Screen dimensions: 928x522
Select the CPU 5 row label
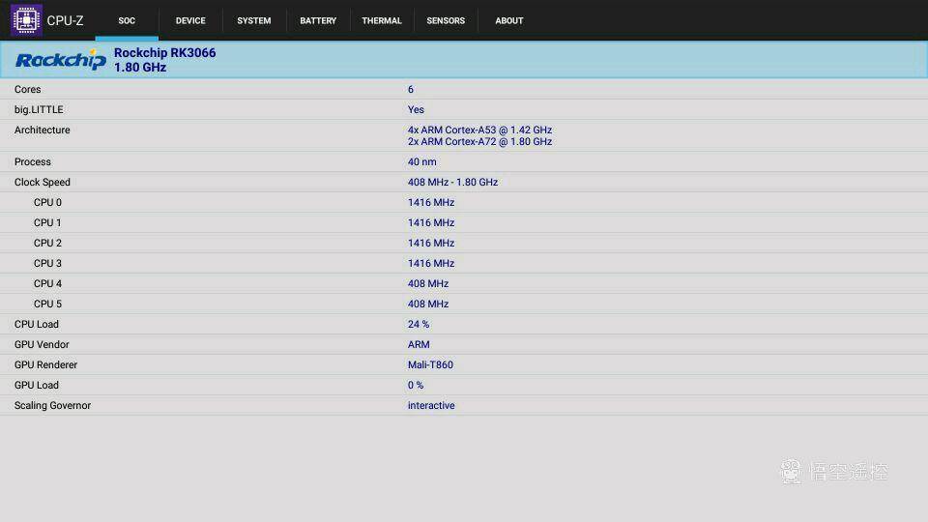click(x=47, y=304)
